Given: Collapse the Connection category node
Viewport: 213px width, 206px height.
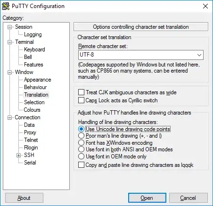Looking at the screenshot, I should click(10, 118).
